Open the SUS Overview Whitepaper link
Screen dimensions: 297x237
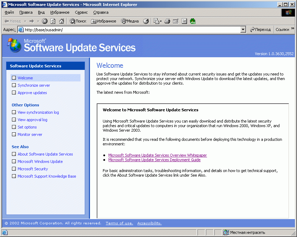(157, 155)
